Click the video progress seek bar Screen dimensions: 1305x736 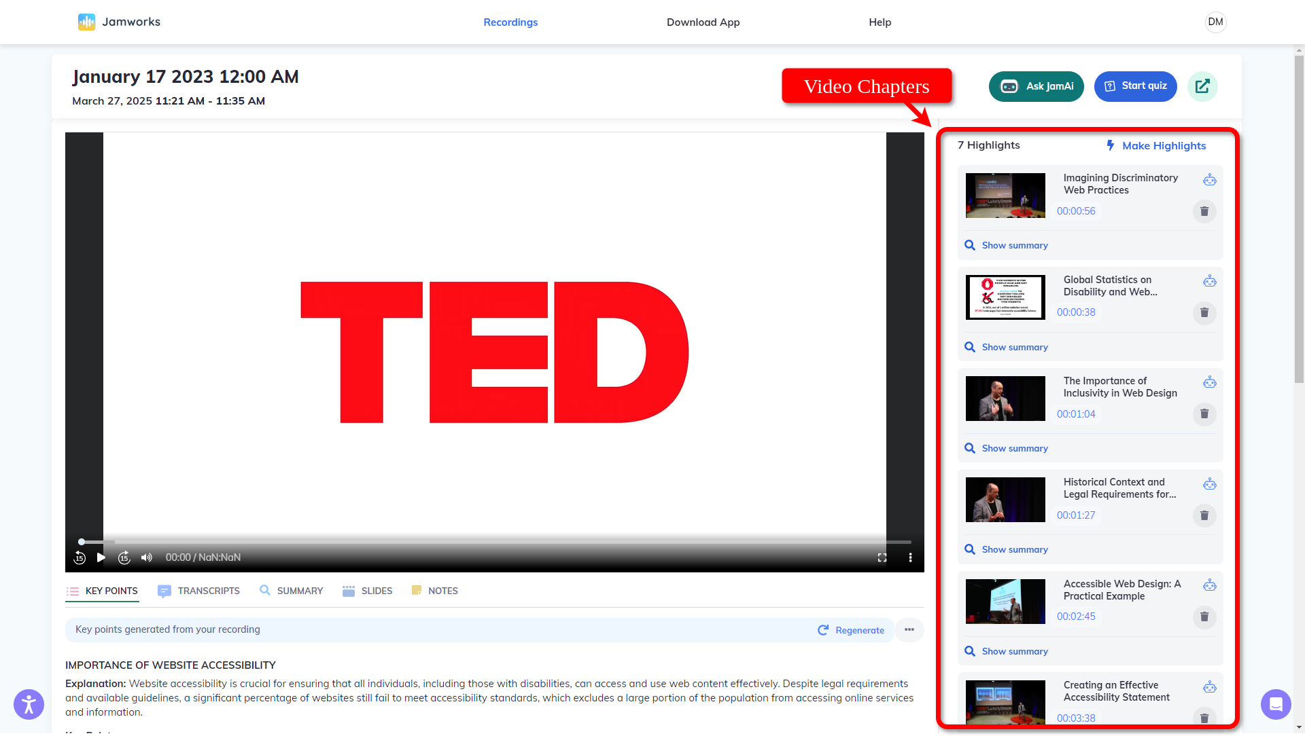(x=495, y=542)
